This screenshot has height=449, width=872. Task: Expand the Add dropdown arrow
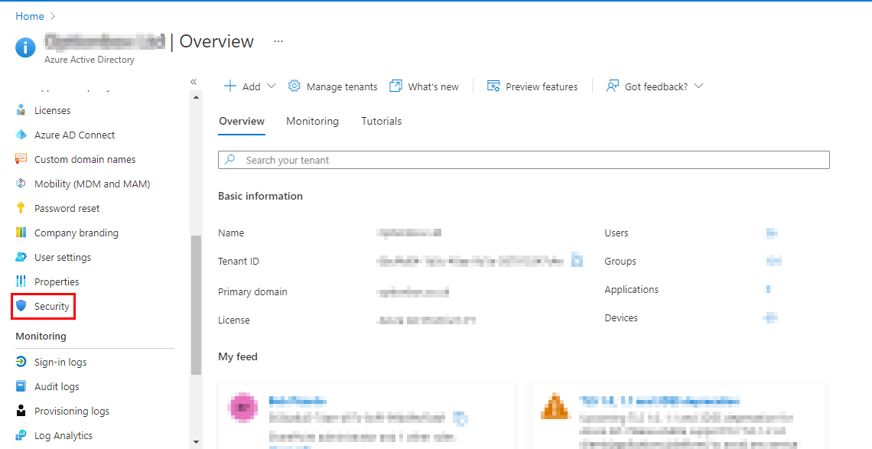pos(272,86)
